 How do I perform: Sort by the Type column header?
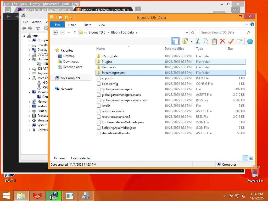pyautogui.click(x=199, y=49)
